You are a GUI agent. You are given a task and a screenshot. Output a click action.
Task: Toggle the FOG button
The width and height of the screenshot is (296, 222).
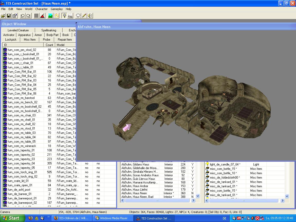coord(70,16)
